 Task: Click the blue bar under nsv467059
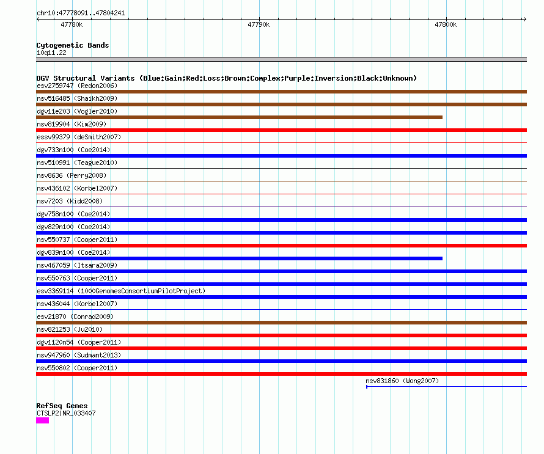point(281,271)
